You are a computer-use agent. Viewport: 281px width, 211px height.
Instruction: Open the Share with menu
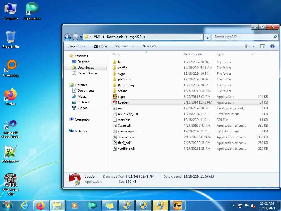125,46
